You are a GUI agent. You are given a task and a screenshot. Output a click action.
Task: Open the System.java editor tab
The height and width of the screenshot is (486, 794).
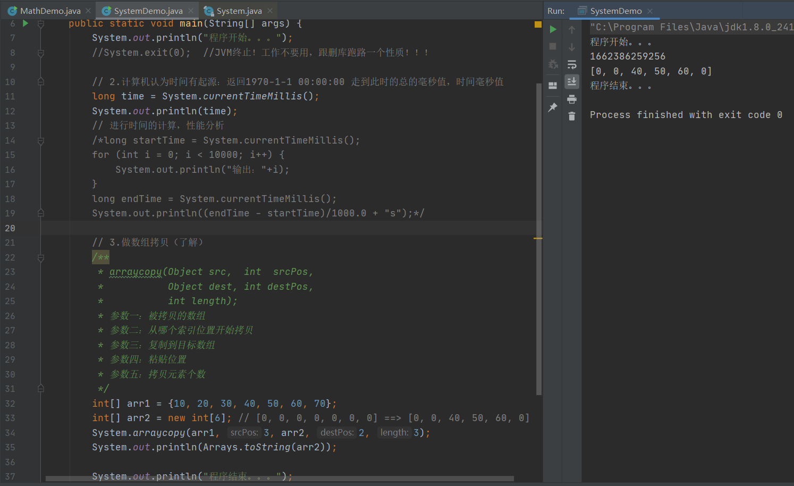tap(239, 11)
